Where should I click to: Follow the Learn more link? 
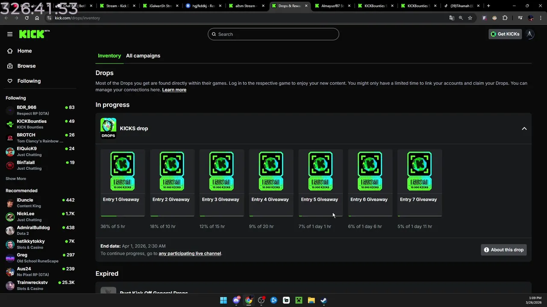point(174,90)
